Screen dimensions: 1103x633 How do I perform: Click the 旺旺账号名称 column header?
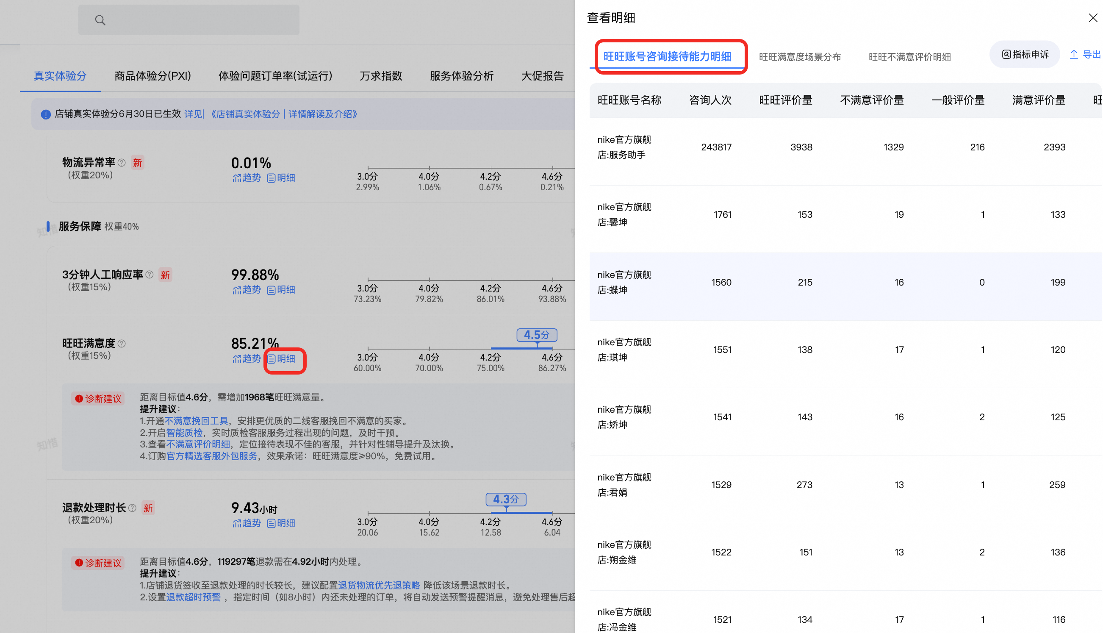point(629,100)
